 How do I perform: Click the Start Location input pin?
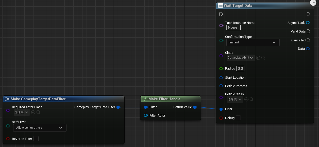click(221, 78)
